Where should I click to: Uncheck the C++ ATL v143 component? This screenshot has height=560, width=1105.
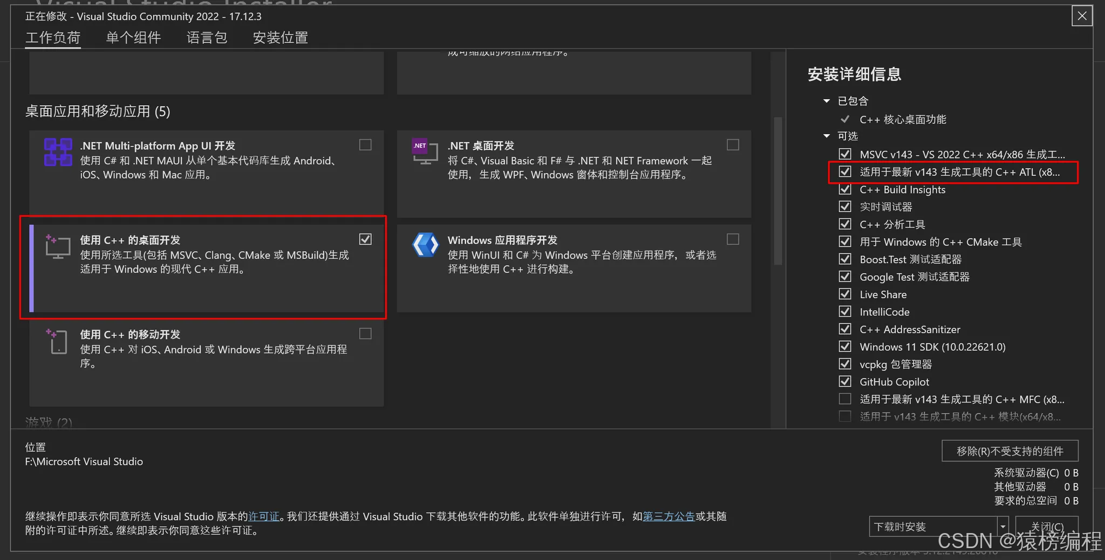click(845, 171)
